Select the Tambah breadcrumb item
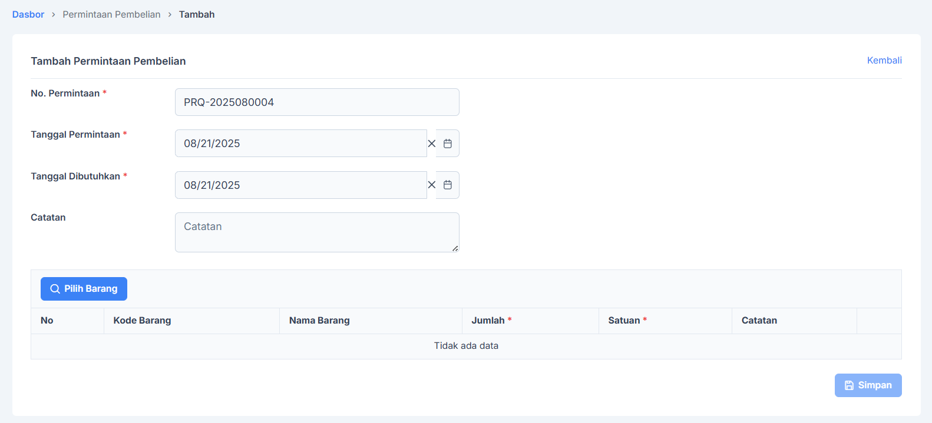The width and height of the screenshot is (932, 423). (197, 15)
